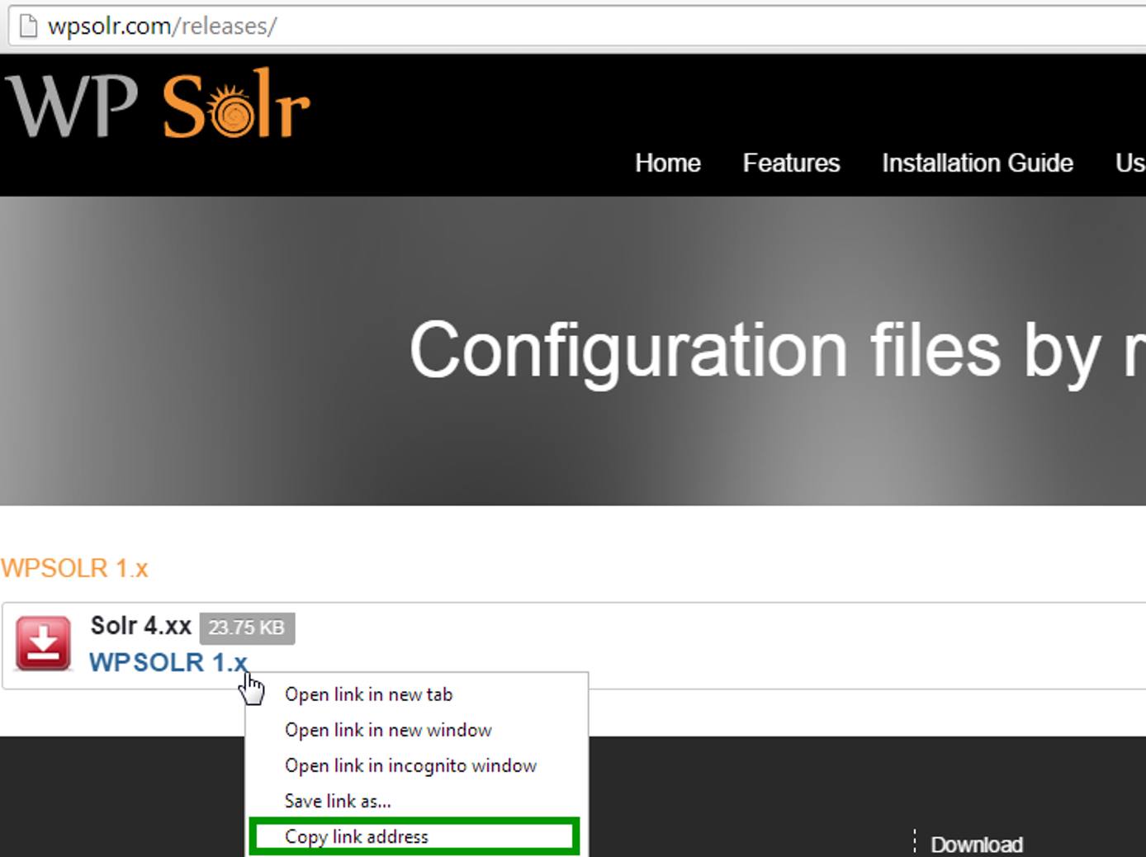Choose Open link in new tab
This screenshot has height=857, width=1146.
pyautogui.click(x=368, y=694)
